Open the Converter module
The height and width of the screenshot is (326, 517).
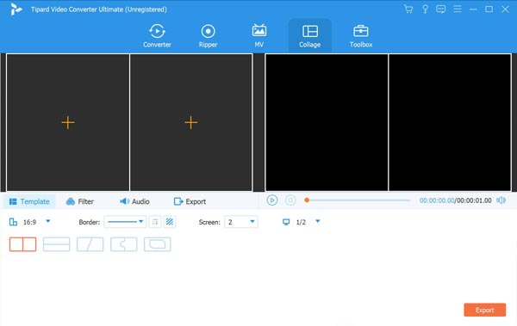coord(157,36)
